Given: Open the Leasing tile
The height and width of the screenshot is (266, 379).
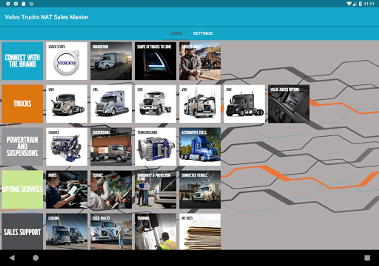Looking at the screenshot, I should [x=67, y=231].
